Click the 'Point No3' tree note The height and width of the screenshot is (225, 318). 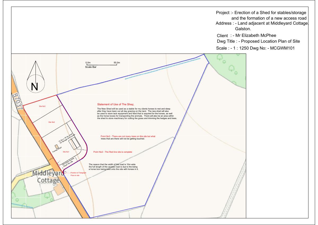pos(128,138)
